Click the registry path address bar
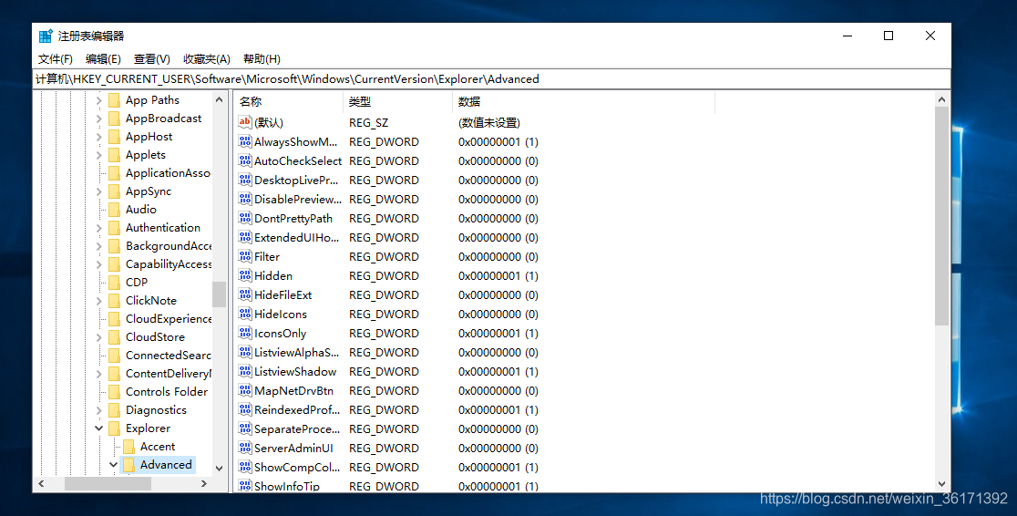Screen dimensions: 1017x516 491,79
